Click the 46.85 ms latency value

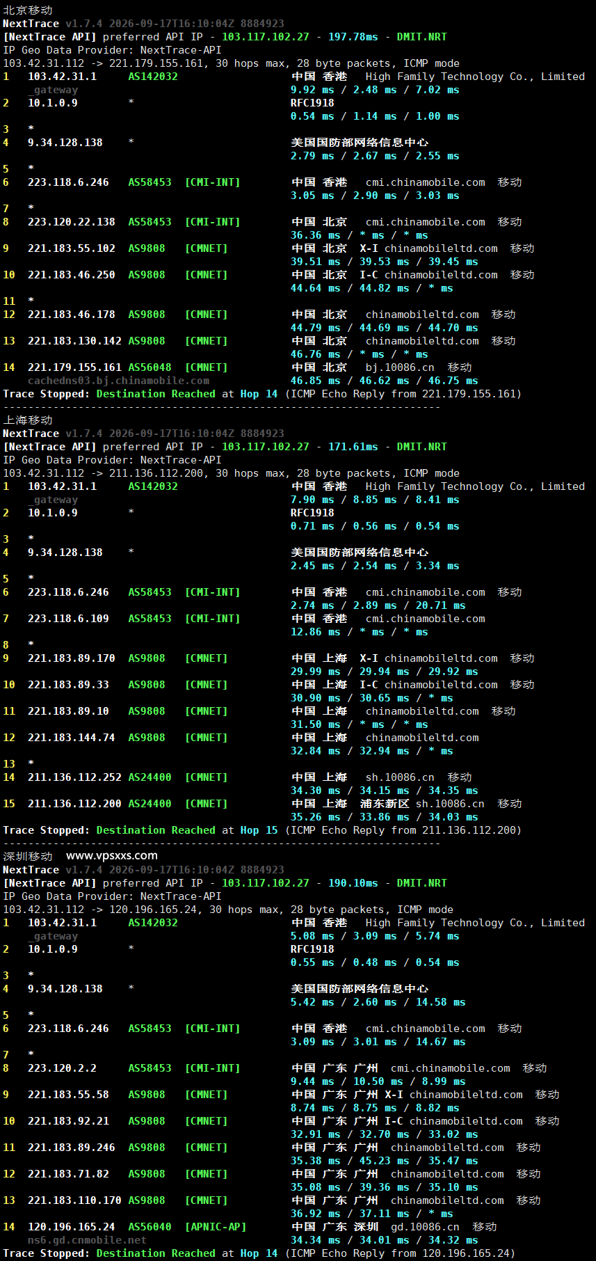point(316,381)
